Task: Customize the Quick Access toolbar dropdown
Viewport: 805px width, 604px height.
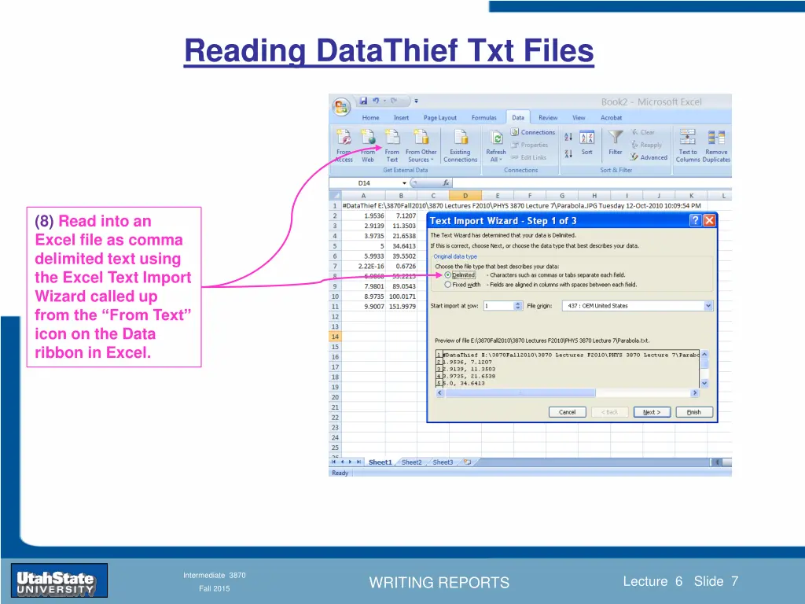Action: tap(417, 101)
